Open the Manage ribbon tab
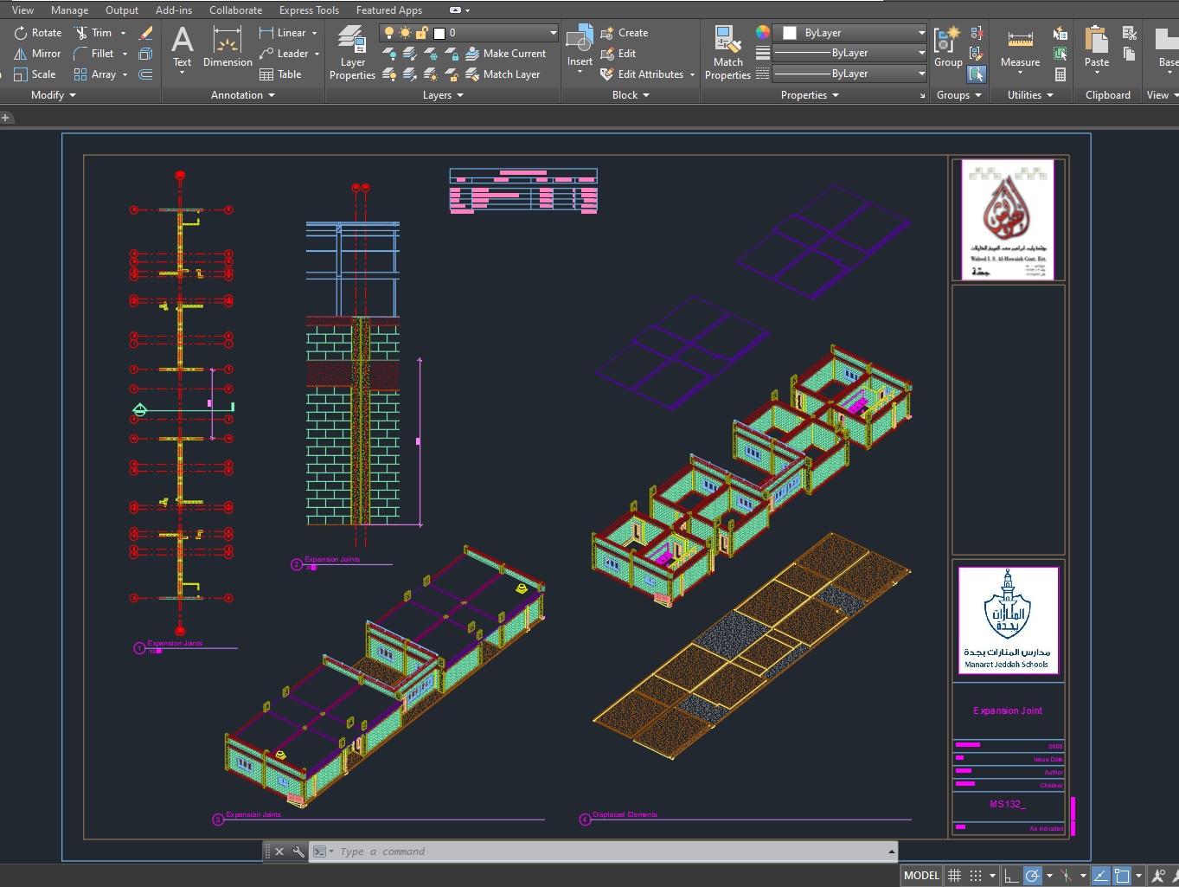The height and width of the screenshot is (887, 1179). [x=69, y=10]
